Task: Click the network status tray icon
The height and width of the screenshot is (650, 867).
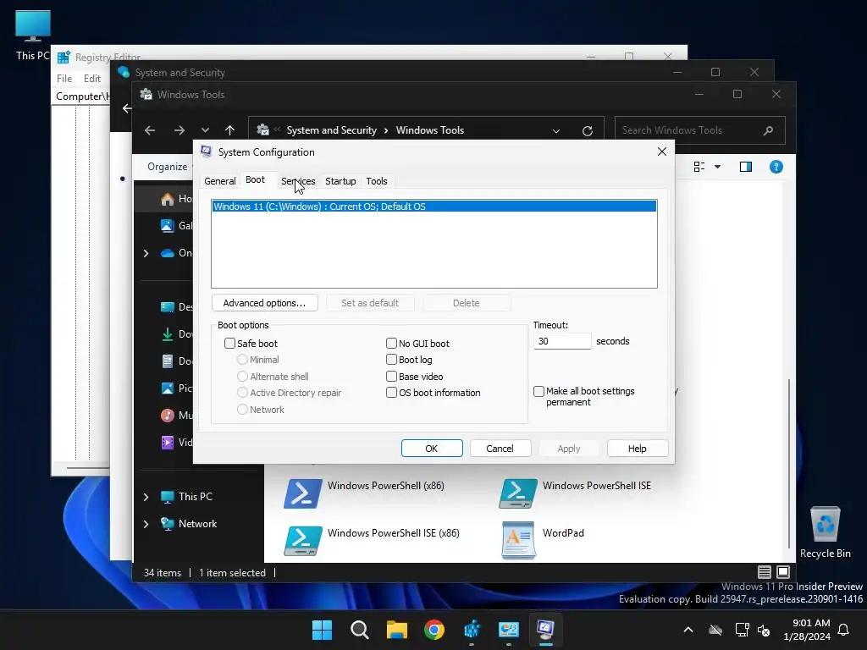Action: pyautogui.click(x=742, y=630)
